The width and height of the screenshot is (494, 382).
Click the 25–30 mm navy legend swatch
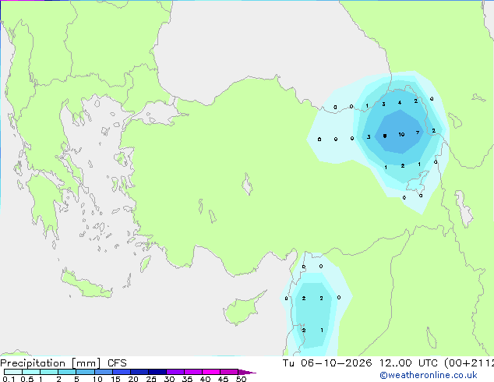(x=157, y=372)
